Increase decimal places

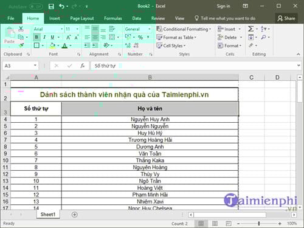[x=128, y=46]
